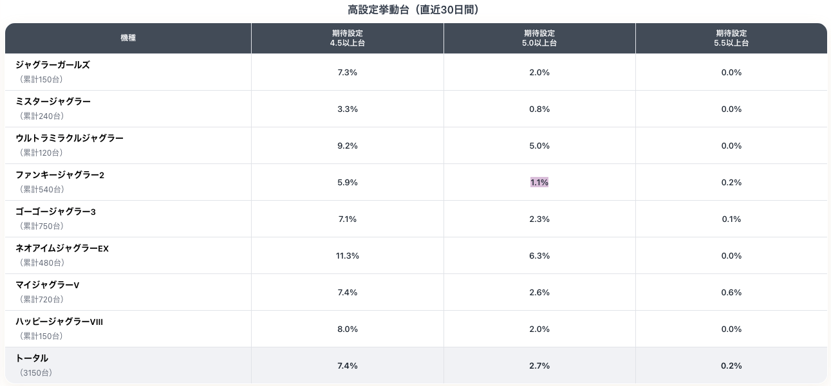The height and width of the screenshot is (386, 831).
Task: Click the ファンキージャグラー2 row label
Action: [x=60, y=175]
